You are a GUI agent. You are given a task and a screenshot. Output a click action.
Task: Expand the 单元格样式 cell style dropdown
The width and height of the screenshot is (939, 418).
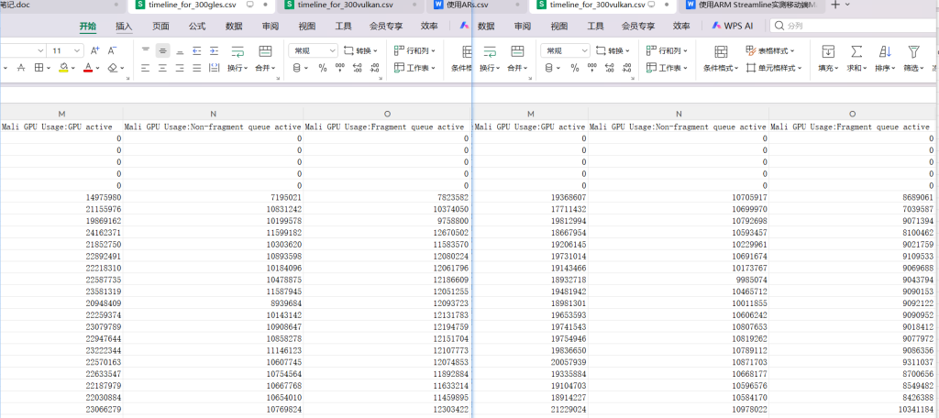tap(770, 68)
